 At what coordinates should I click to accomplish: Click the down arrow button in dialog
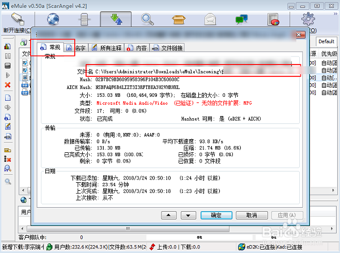tap(187, 215)
